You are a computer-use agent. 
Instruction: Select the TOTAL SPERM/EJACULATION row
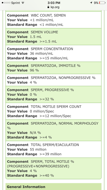pyautogui.click(x=53, y=149)
